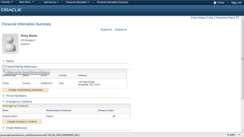The image size is (244, 137).
Task: Click the Personal Information Summary breadcrumb
Action: (112, 2)
